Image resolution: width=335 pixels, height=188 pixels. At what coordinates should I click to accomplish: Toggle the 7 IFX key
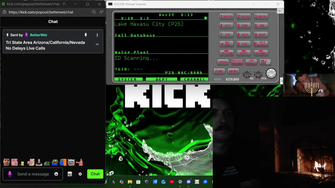pos(226,34)
